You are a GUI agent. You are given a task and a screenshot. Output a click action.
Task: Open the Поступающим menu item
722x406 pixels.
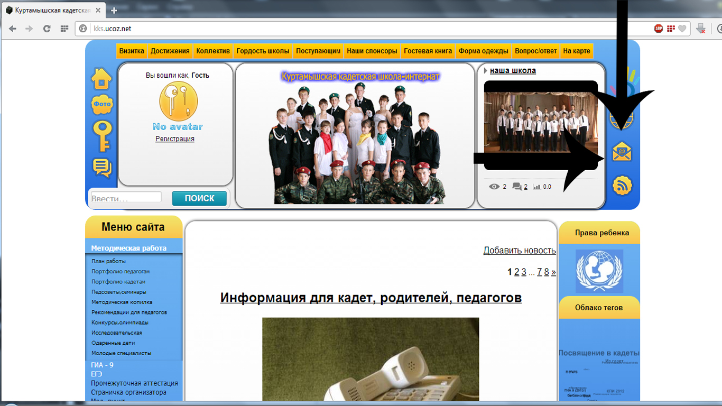318,51
